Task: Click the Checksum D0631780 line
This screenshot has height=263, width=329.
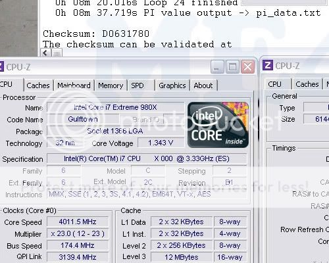Action: pos(96,34)
